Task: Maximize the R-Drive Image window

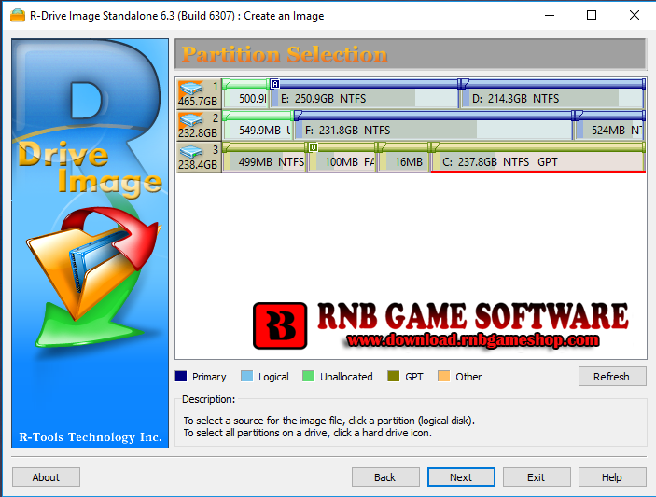Action: tap(592, 16)
